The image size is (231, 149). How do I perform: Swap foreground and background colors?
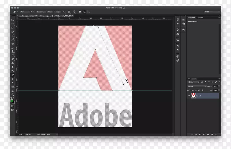click(14, 98)
